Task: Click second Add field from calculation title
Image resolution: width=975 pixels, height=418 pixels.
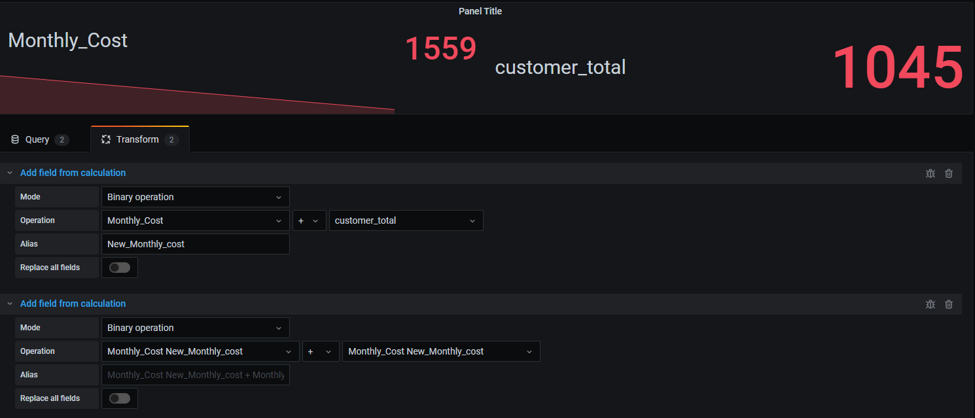Action: click(73, 304)
